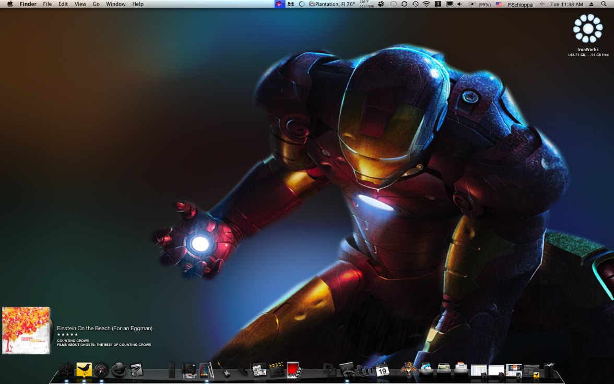Viewport: 614px width, 384px height.
Task: Open the camera with photos app in dock
Action: click(189, 370)
